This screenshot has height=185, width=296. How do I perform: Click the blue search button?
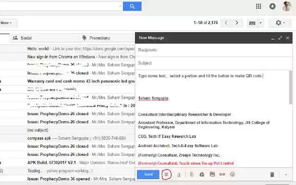[x=132, y=6]
